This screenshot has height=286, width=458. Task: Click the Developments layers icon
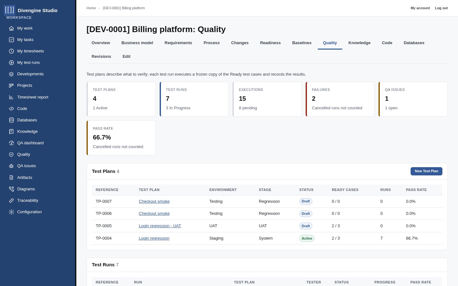11,74
